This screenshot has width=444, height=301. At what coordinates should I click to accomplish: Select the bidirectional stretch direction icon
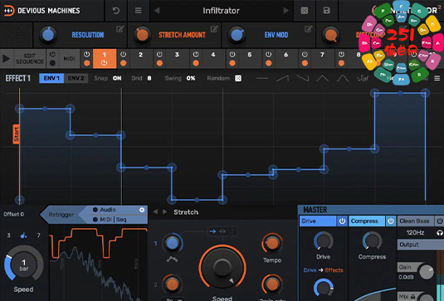click(222, 231)
